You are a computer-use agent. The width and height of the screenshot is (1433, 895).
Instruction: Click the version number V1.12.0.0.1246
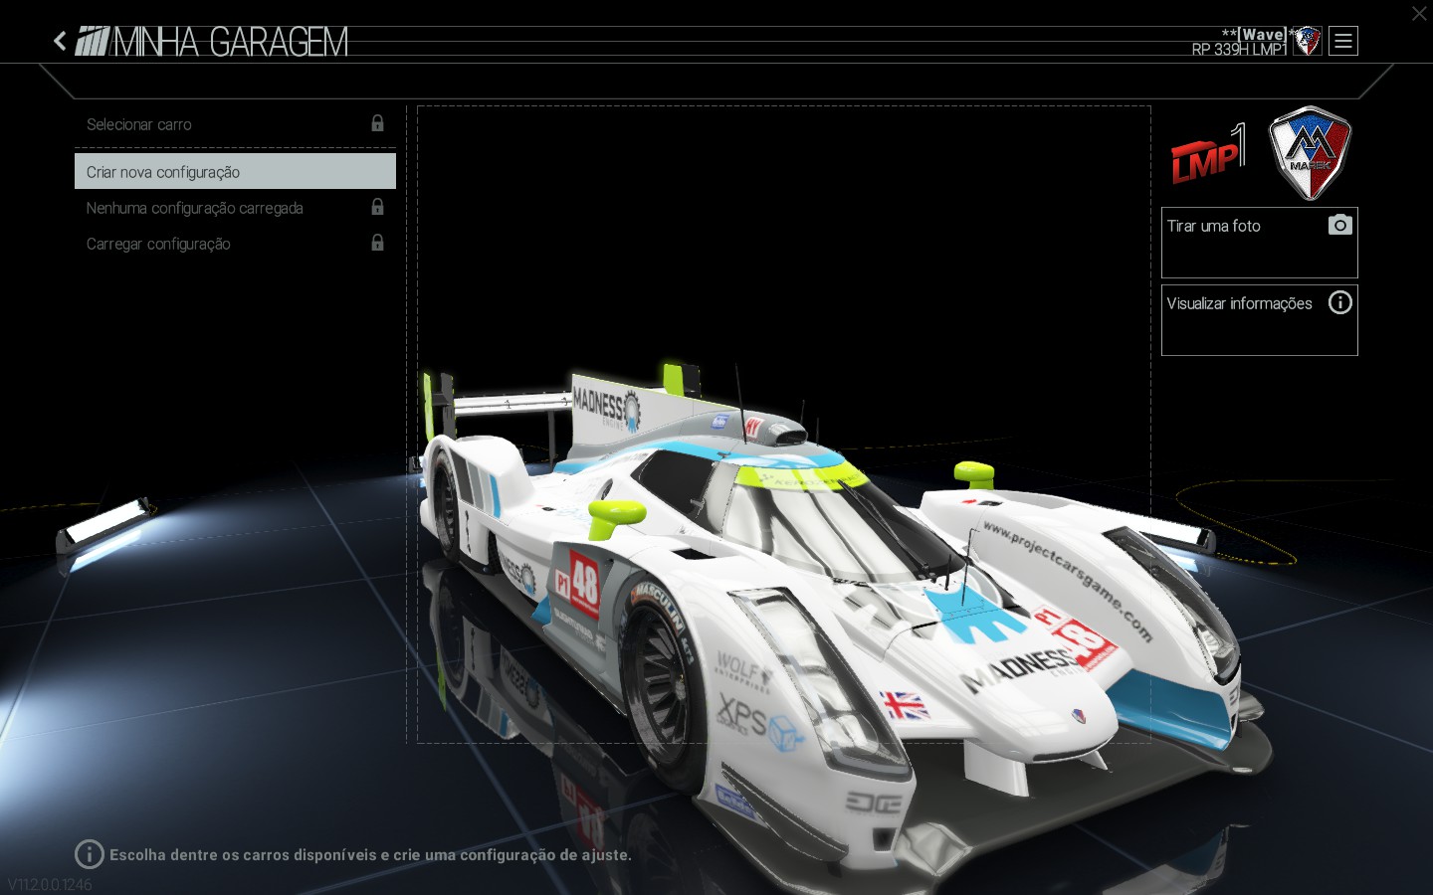[x=50, y=884]
